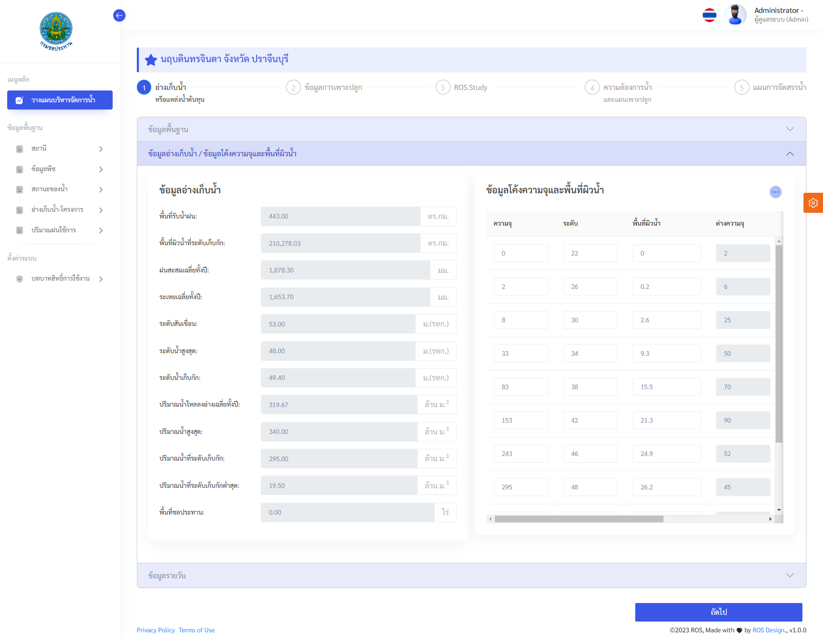Click the sidebar collapse back-arrow icon

click(119, 15)
